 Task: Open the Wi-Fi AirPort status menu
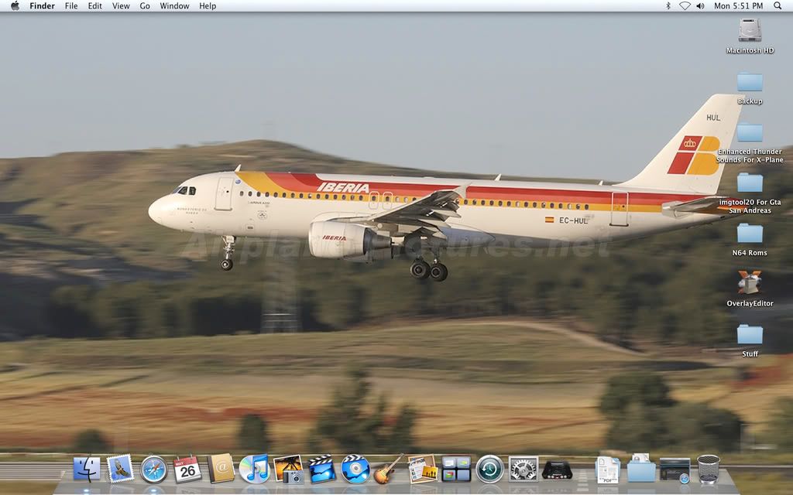685,5
